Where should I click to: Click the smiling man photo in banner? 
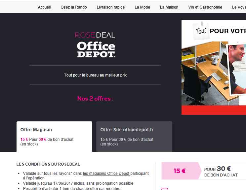point(237,70)
